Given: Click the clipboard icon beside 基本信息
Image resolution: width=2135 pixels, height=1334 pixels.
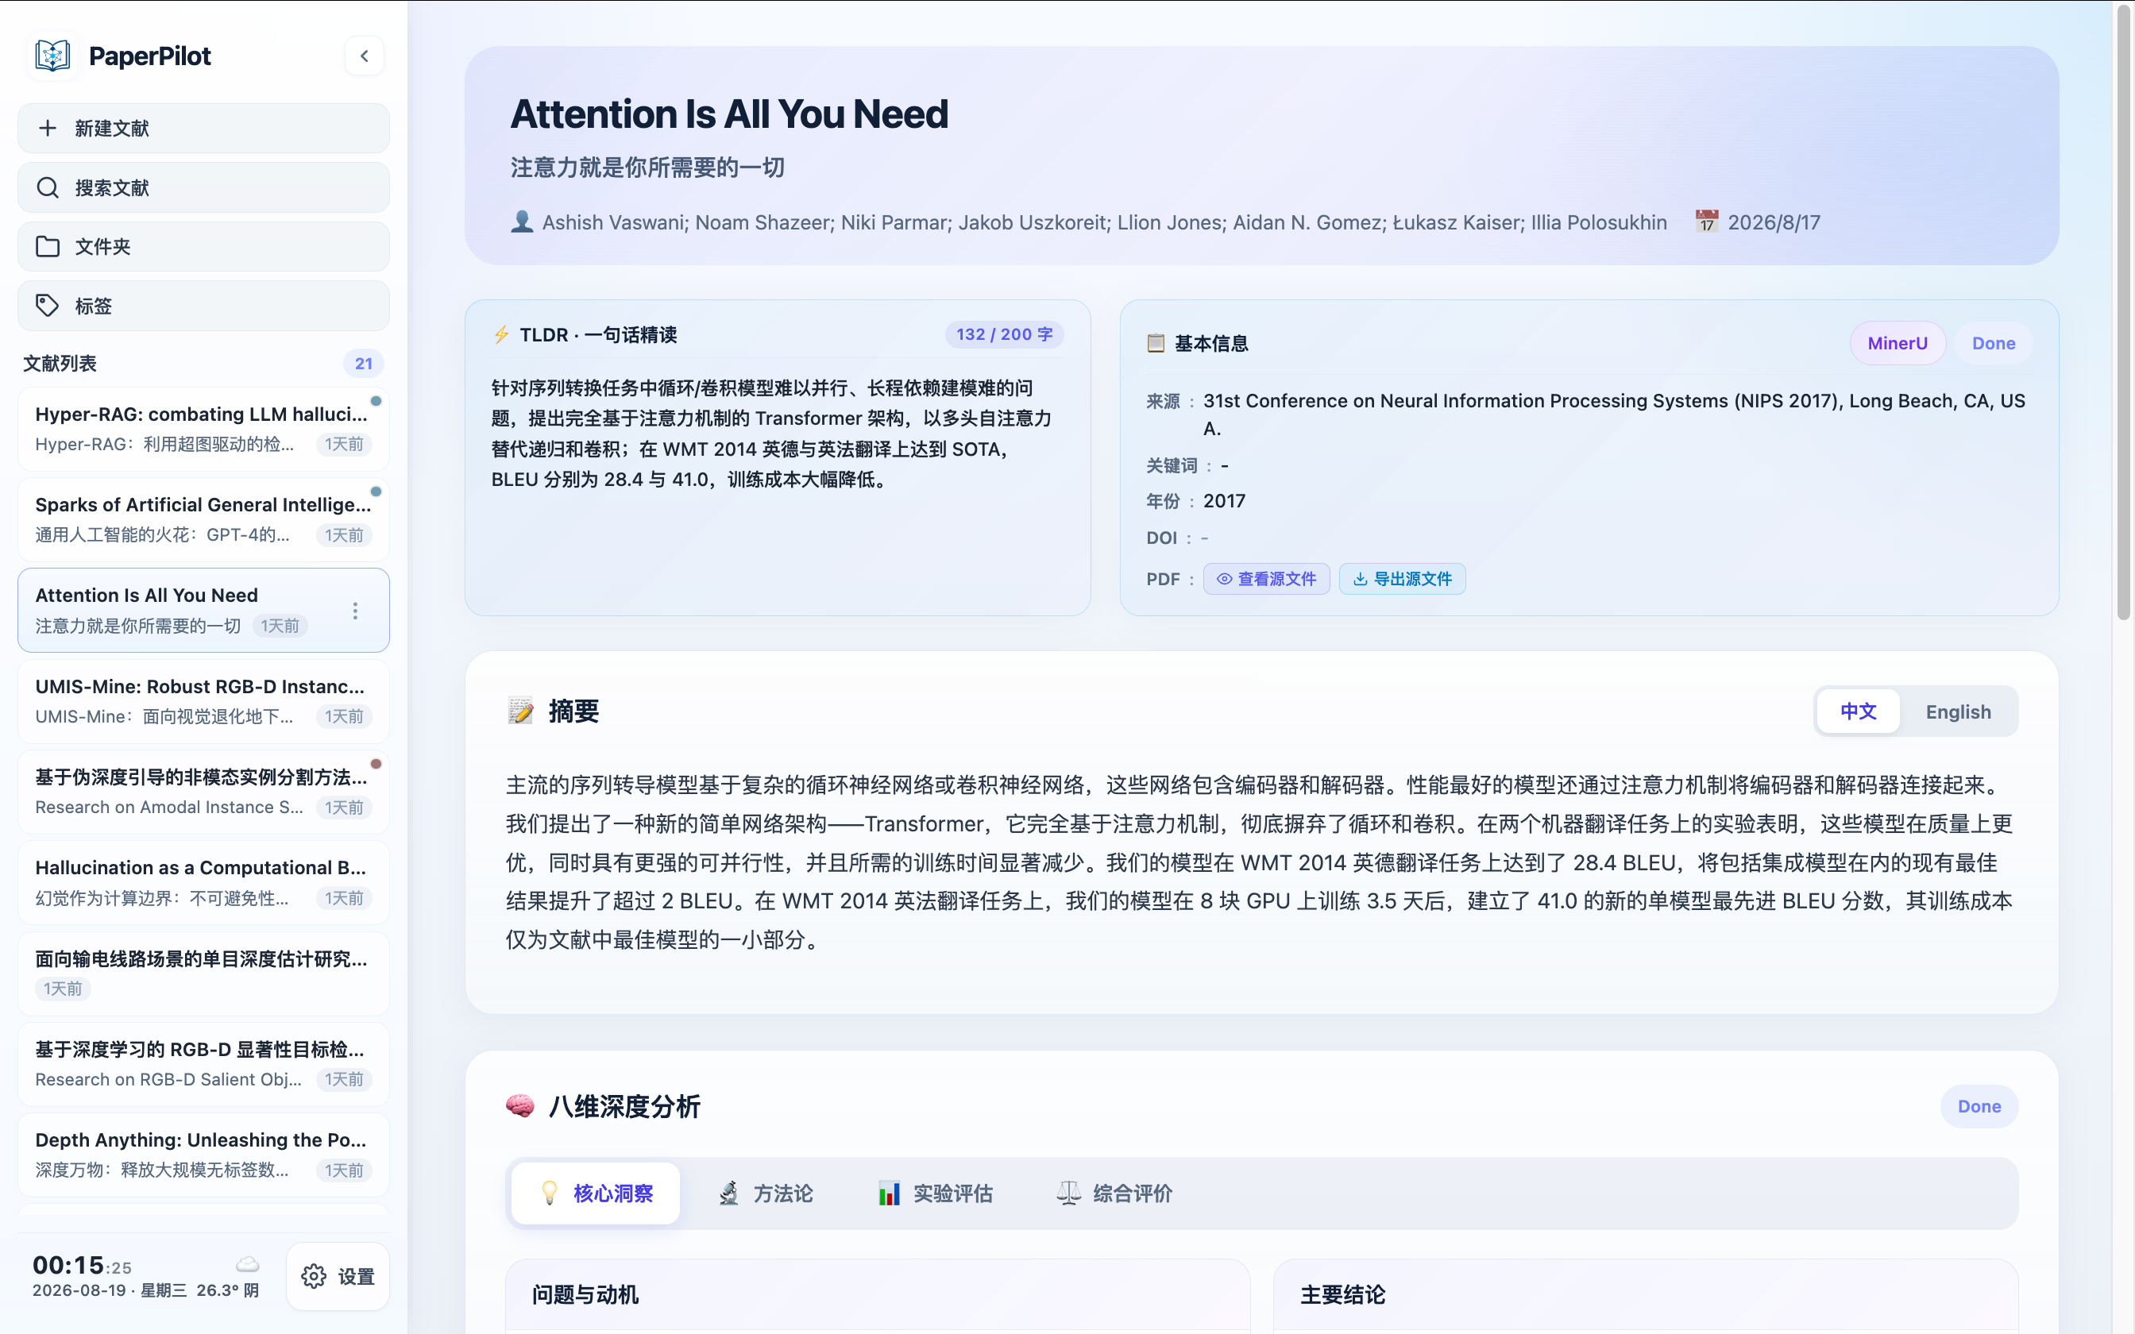Looking at the screenshot, I should pyautogui.click(x=1156, y=343).
